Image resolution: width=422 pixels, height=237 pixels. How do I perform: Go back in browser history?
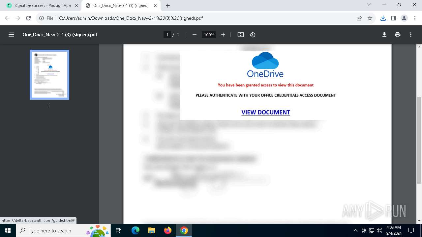click(x=7, y=18)
